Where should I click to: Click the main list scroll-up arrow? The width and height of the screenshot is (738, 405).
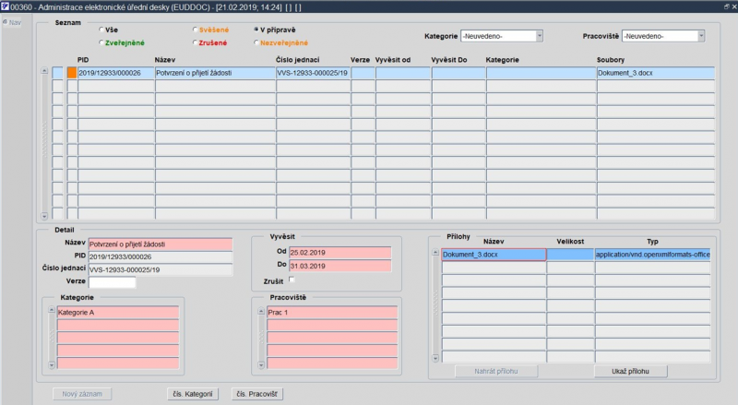coord(44,71)
